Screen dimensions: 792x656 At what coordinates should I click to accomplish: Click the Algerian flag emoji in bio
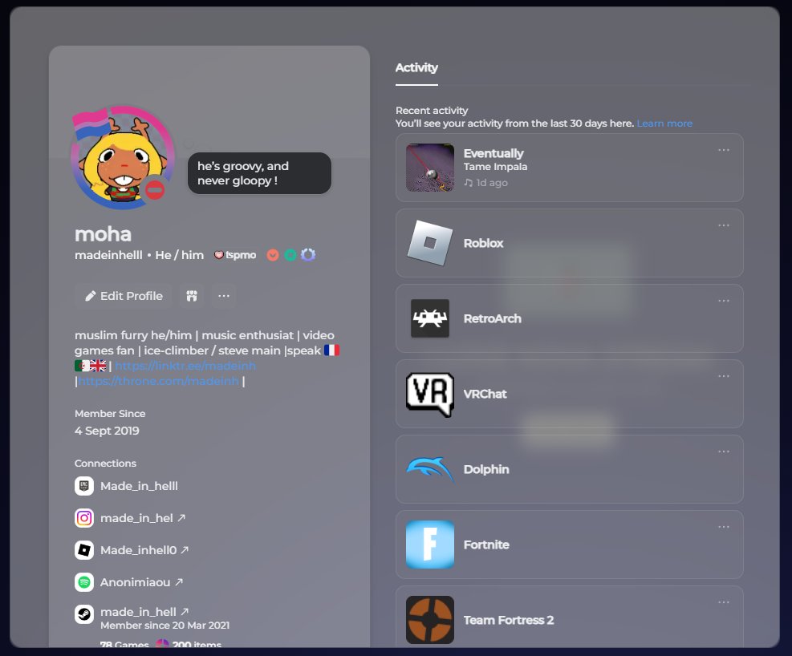[x=83, y=366]
